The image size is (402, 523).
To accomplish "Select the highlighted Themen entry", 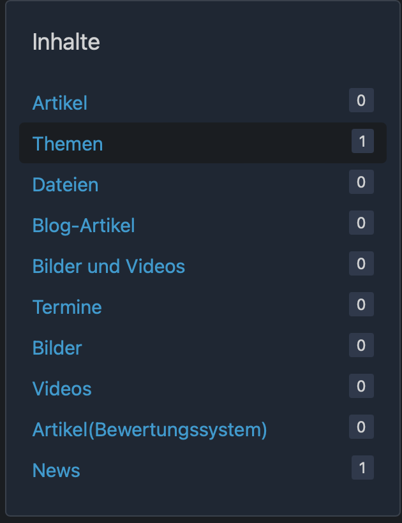I will tap(68, 144).
